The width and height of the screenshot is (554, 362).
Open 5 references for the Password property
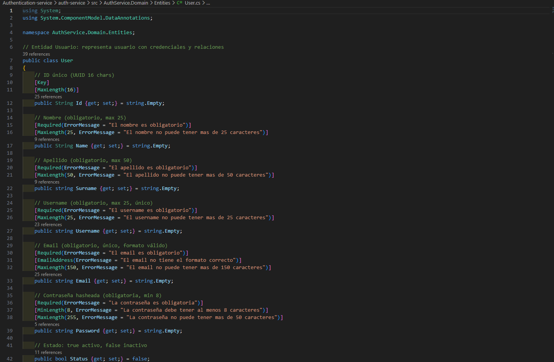(x=47, y=324)
